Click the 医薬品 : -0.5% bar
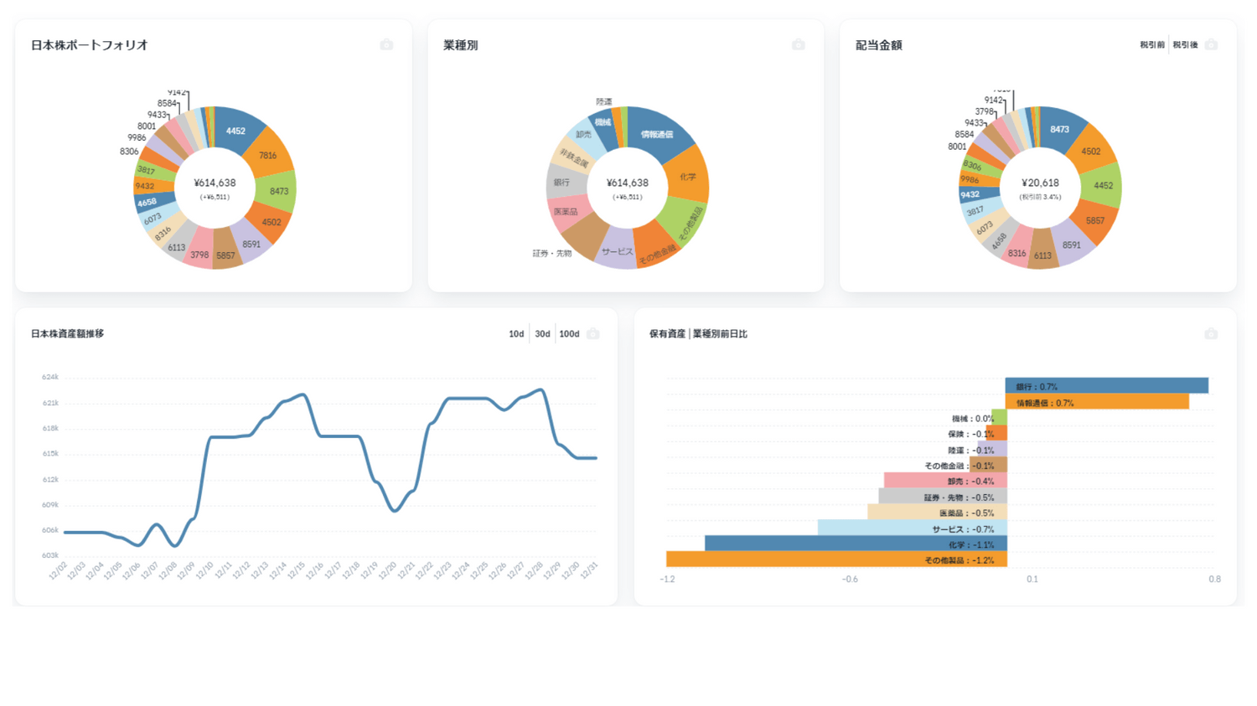This screenshot has width=1257, height=706. [938, 512]
